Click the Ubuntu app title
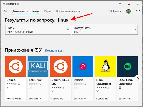The width and height of the screenshot is (143, 107). [11, 80]
